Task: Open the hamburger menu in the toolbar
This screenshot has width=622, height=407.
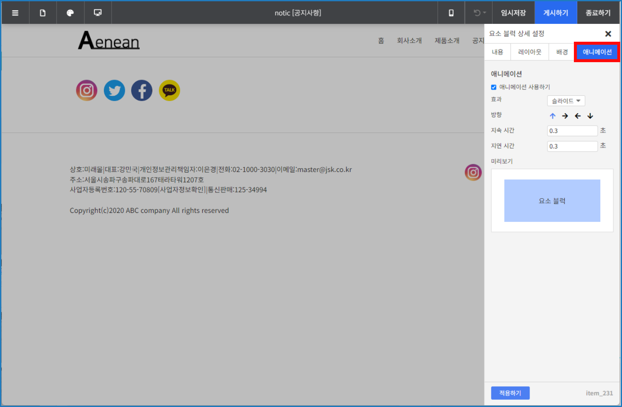Action: tap(15, 12)
